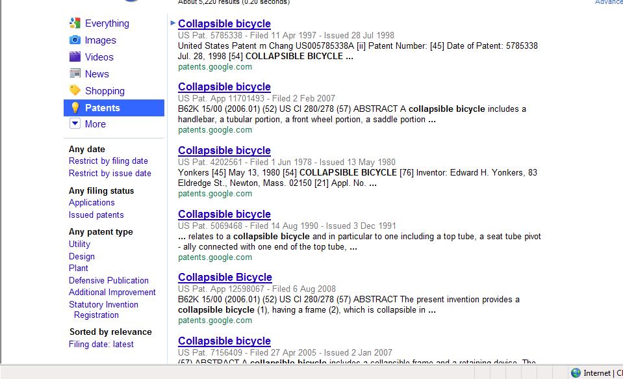Switch to Images results
The width and height of the screenshot is (623, 379).
101,40
